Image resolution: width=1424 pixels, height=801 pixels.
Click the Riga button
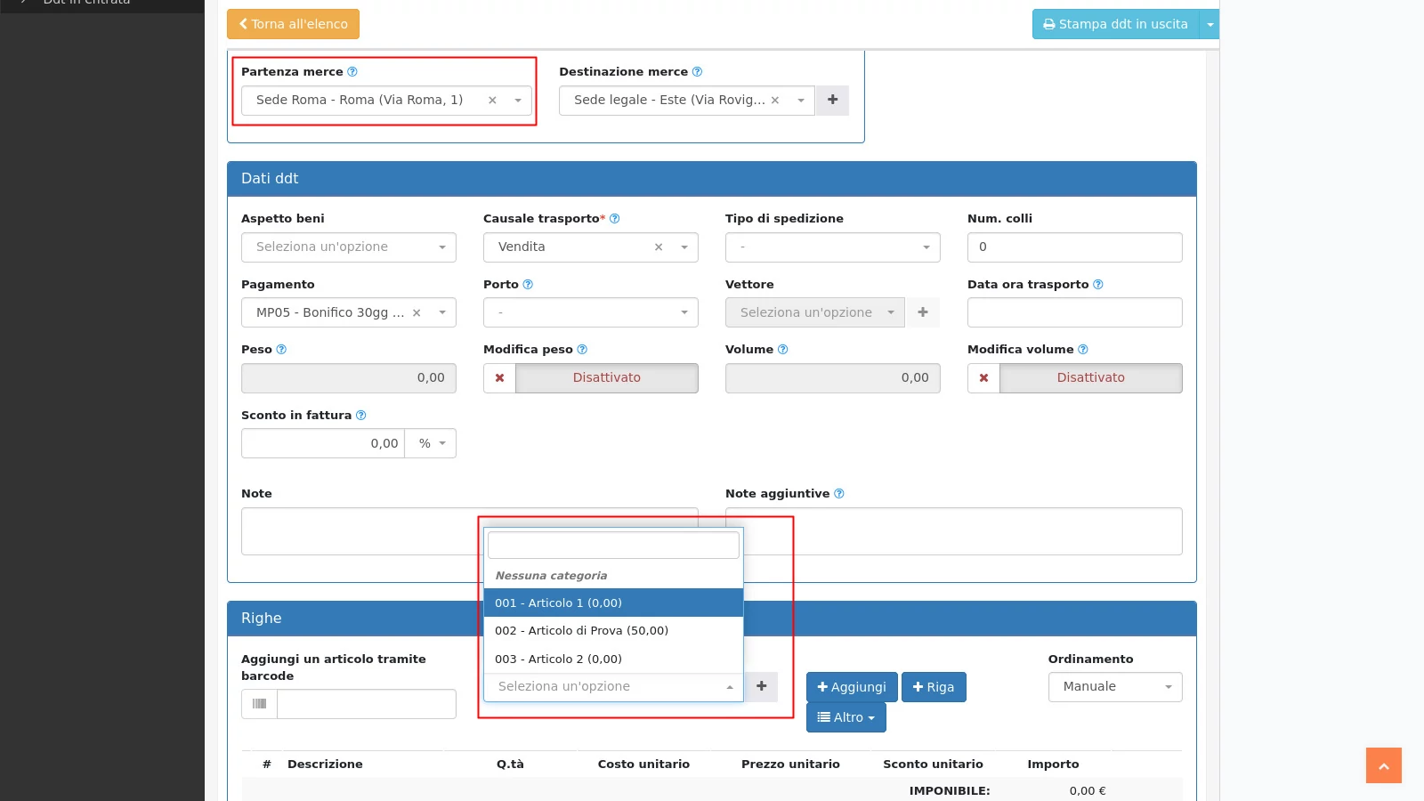pyautogui.click(x=934, y=687)
